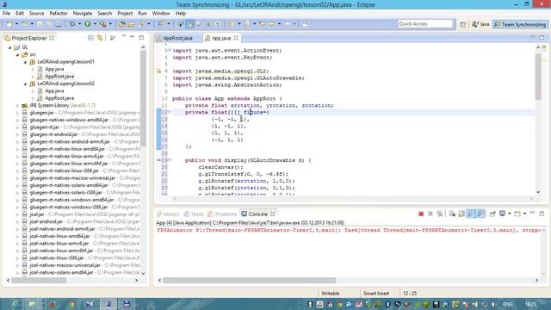Viewport: 551px width, 310px height.
Task: Click the Open Console icon
Action: click(x=517, y=214)
